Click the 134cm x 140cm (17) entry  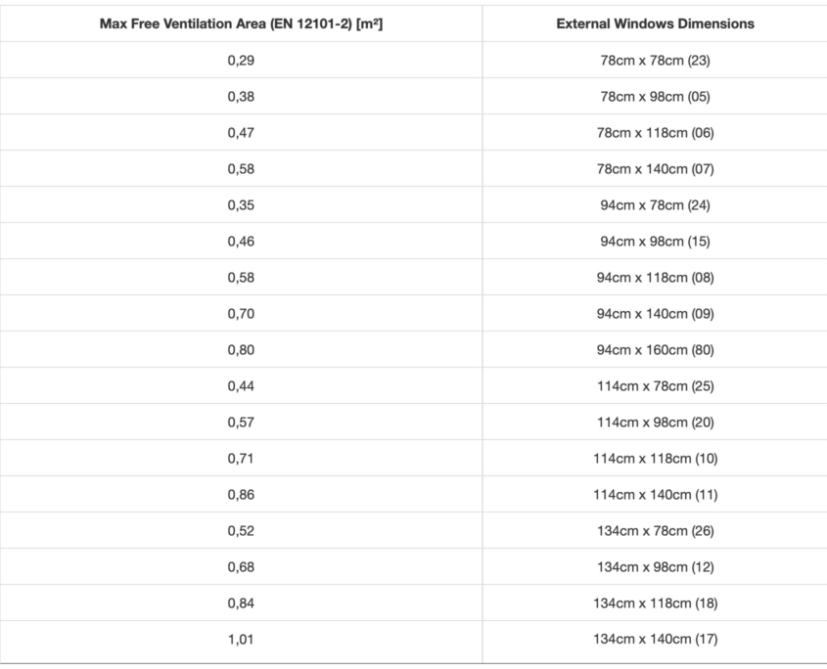pyautogui.click(x=655, y=640)
